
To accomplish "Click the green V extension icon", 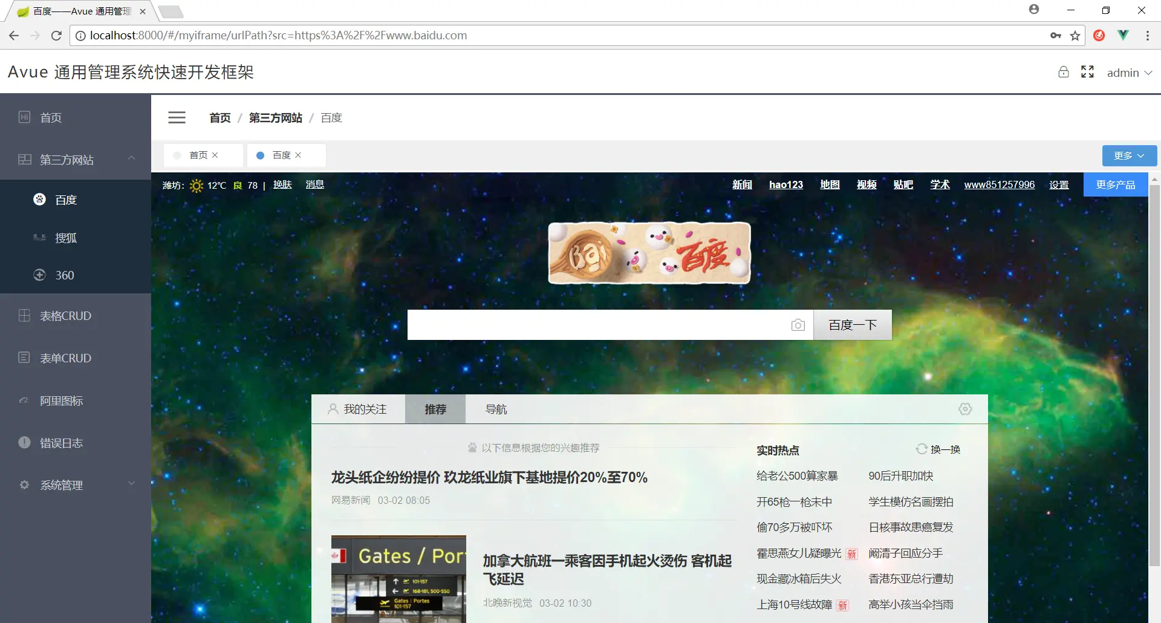I will click(1123, 36).
